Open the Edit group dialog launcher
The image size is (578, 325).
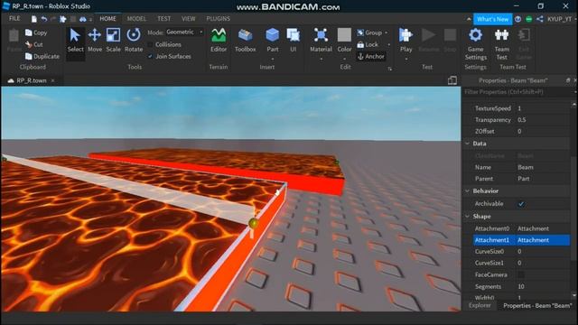(389, 69)
